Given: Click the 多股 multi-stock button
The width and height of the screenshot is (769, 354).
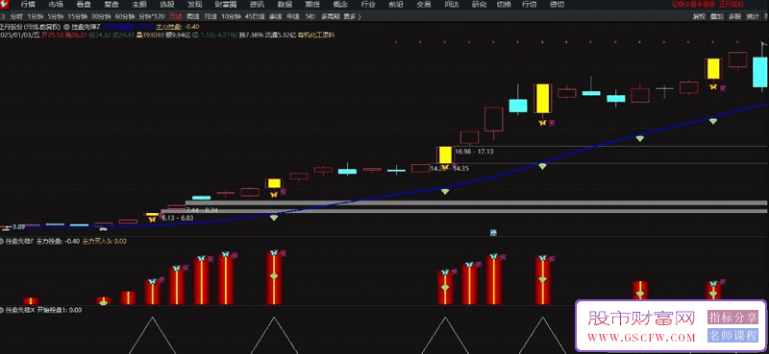Looking at the screenshot, I should 734,16.
